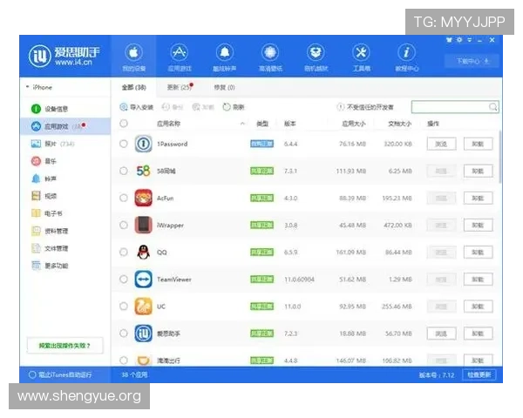The height and width of the screenshot is (418, 523).
Task: Select 更多功能 in the sidebar
Action: tap(50, 266)
